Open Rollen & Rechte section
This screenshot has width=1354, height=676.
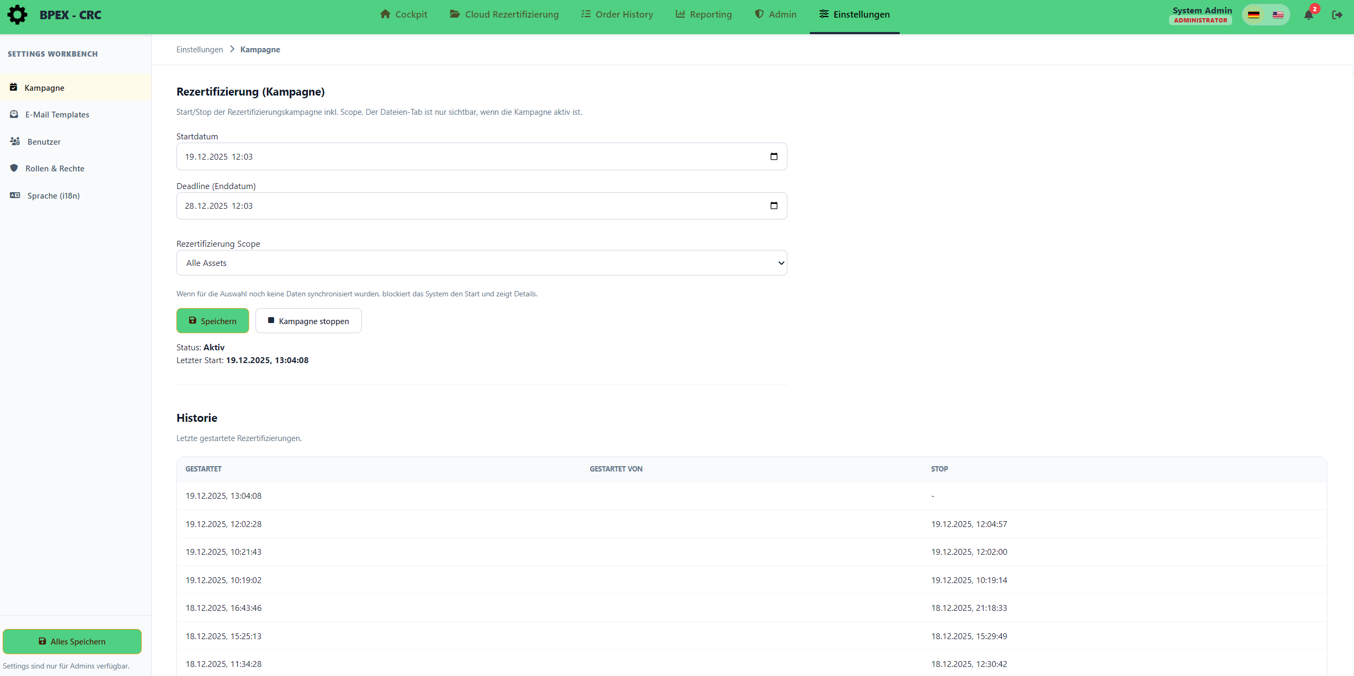coord(55,168)
